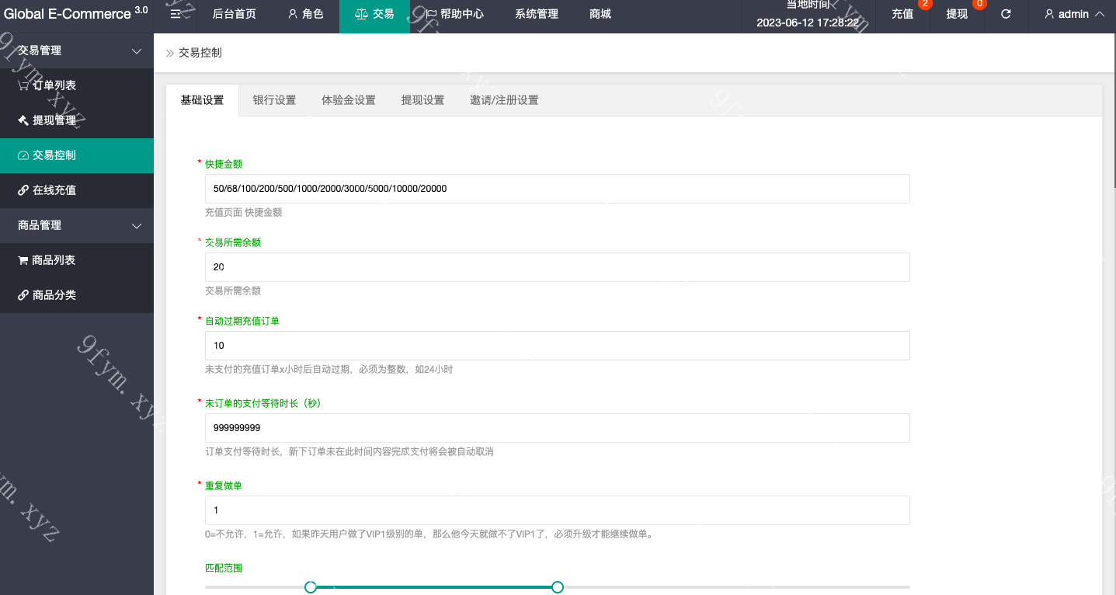Image resolution: width=1116 pixels, height=595 pixels.
Task: Click the link icon beside 商品分类
Action: pos(23,295)
